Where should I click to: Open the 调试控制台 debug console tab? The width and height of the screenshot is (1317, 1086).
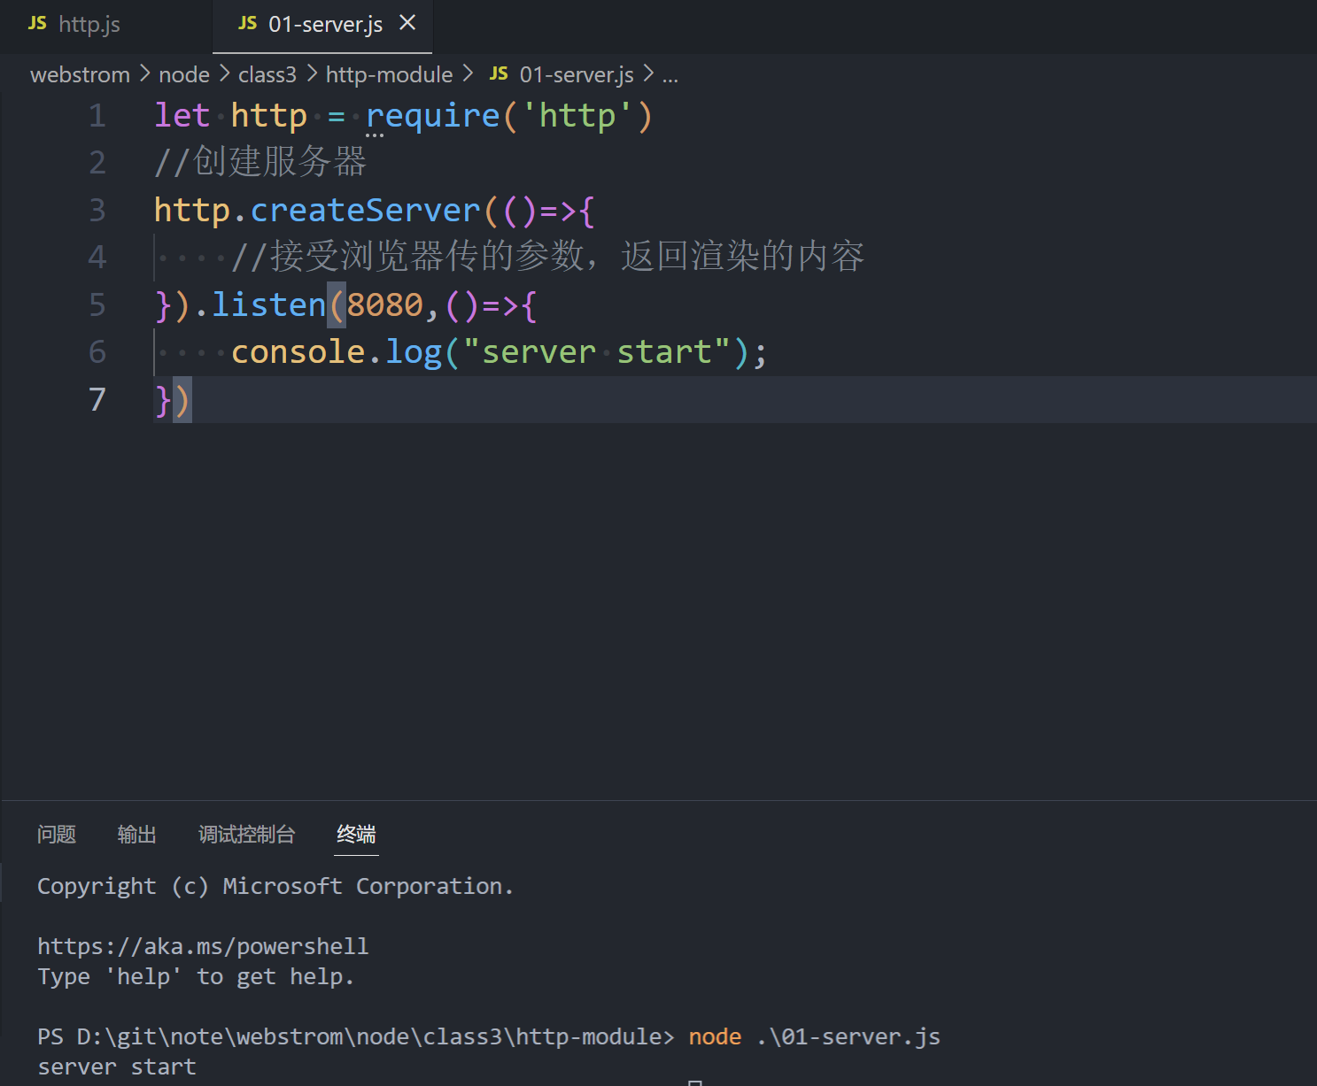pyautogui.click(x=246, y=835)
